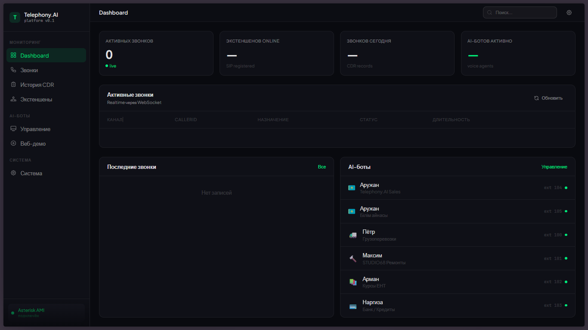Click the magnifier icon in the search box
Image resolution: width=588 pixels, height=330 pixels.
click(x=489, y=13)
